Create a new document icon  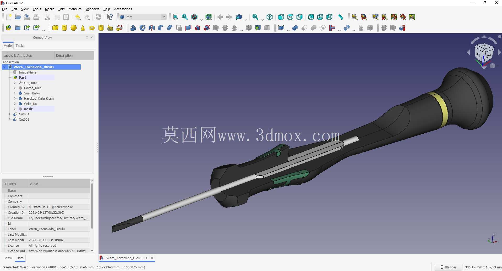click(9, 17)
